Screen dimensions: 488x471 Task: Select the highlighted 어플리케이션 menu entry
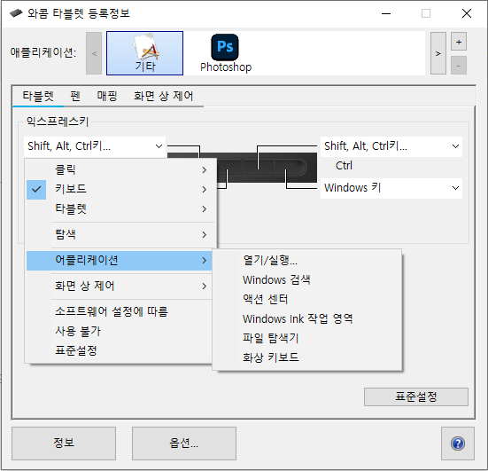click(120, 260)
